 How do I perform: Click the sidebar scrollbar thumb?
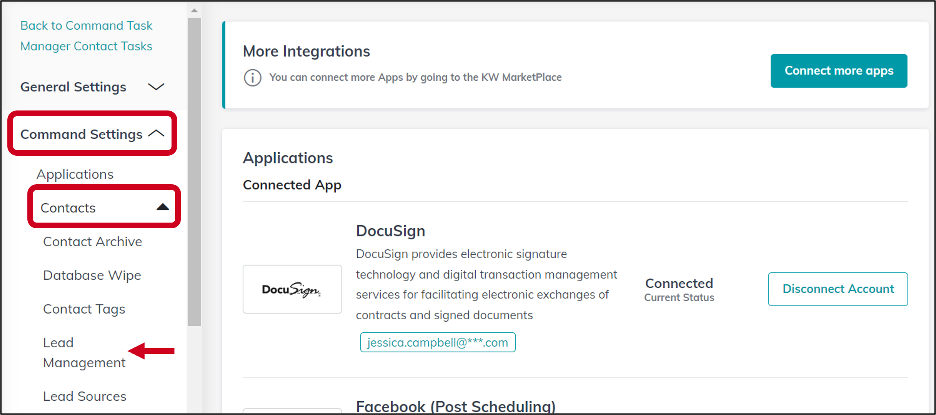(194, 171)
